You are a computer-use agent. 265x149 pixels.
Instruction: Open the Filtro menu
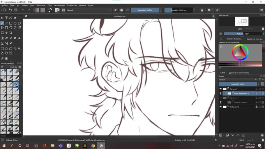click(x=50, y=5)
